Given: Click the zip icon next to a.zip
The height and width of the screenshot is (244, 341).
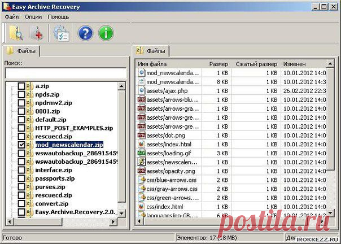Looking at the screenshot, I should pos(30,86).
